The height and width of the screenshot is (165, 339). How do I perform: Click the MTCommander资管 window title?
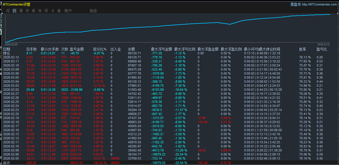(17, 4)
